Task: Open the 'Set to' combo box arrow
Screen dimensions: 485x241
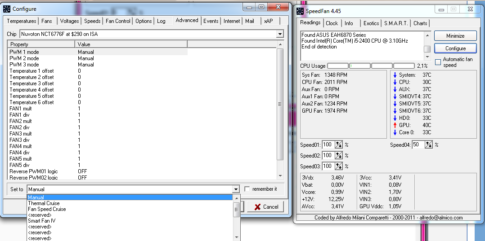Action: [x=236, y=189]
